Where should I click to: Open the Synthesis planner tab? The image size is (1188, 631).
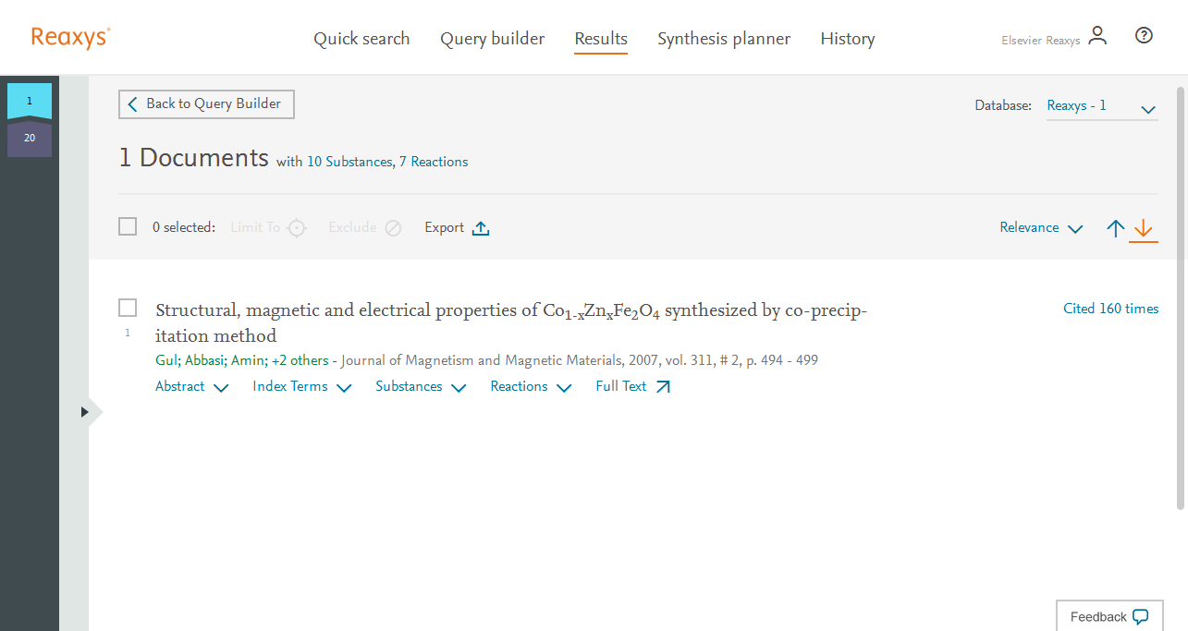[x=724, y=39]
